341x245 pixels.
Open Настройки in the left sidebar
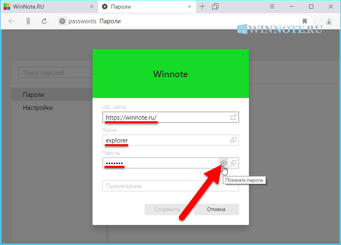click(x=38, y=108)
